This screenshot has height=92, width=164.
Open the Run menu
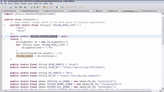coord(41,4)
